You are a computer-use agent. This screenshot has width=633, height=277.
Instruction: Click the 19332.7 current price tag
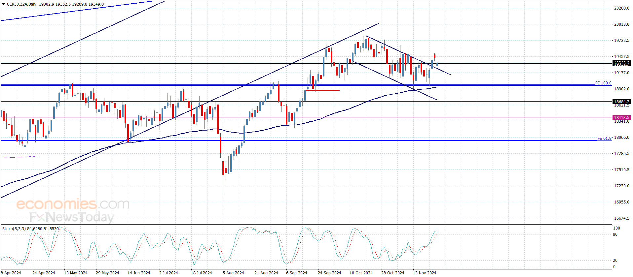[x=621, y=64]
